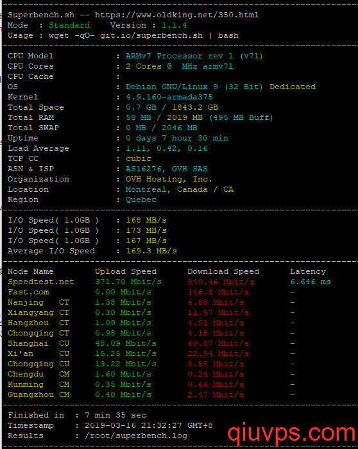Select the timestamp 2019-03-16 21:32:27
Viewport: 358px width, 449px height.
click(x=133, y=425)
